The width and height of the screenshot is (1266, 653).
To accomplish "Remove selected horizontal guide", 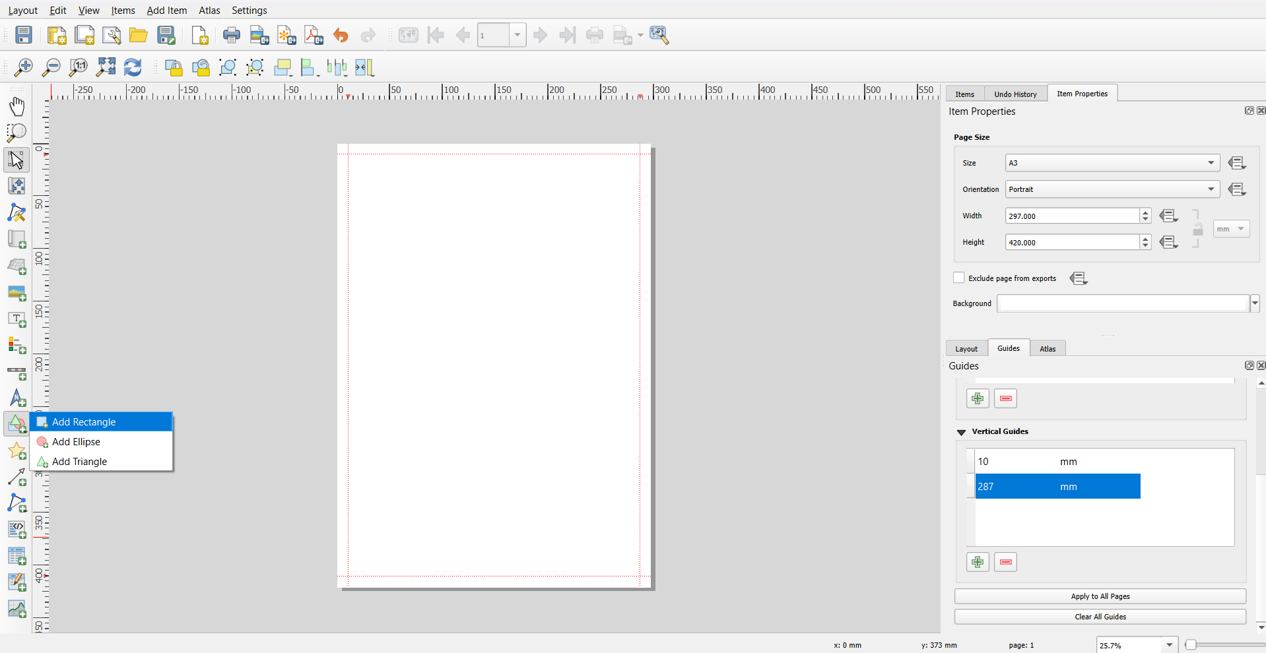I will pyautogui.click(x=1005, y=398).
